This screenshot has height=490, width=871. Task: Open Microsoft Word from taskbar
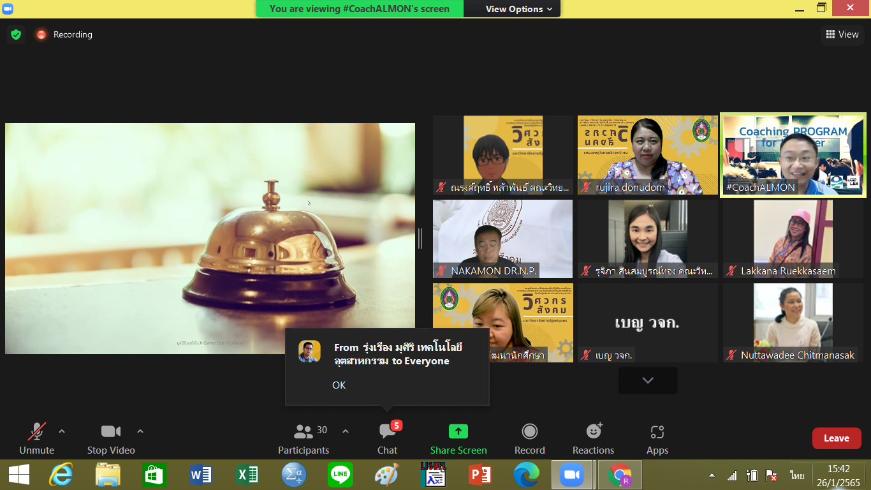pyautogui.click(x=201, y=475)
